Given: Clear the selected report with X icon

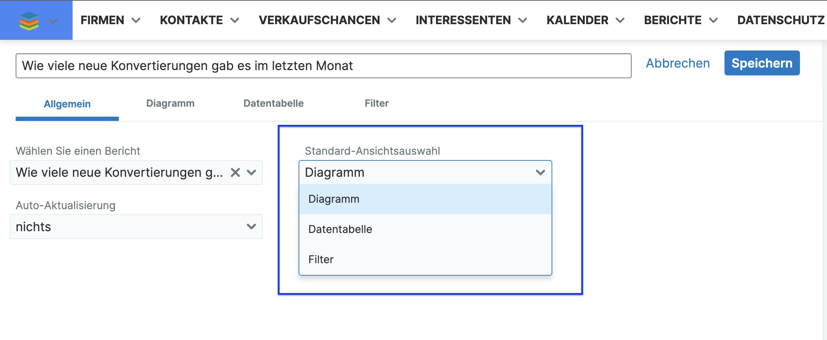Looking at the screenshot, I should 235,172.
